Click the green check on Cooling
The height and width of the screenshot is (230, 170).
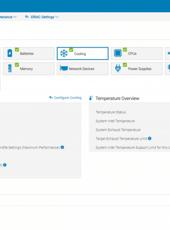point(71,50)
